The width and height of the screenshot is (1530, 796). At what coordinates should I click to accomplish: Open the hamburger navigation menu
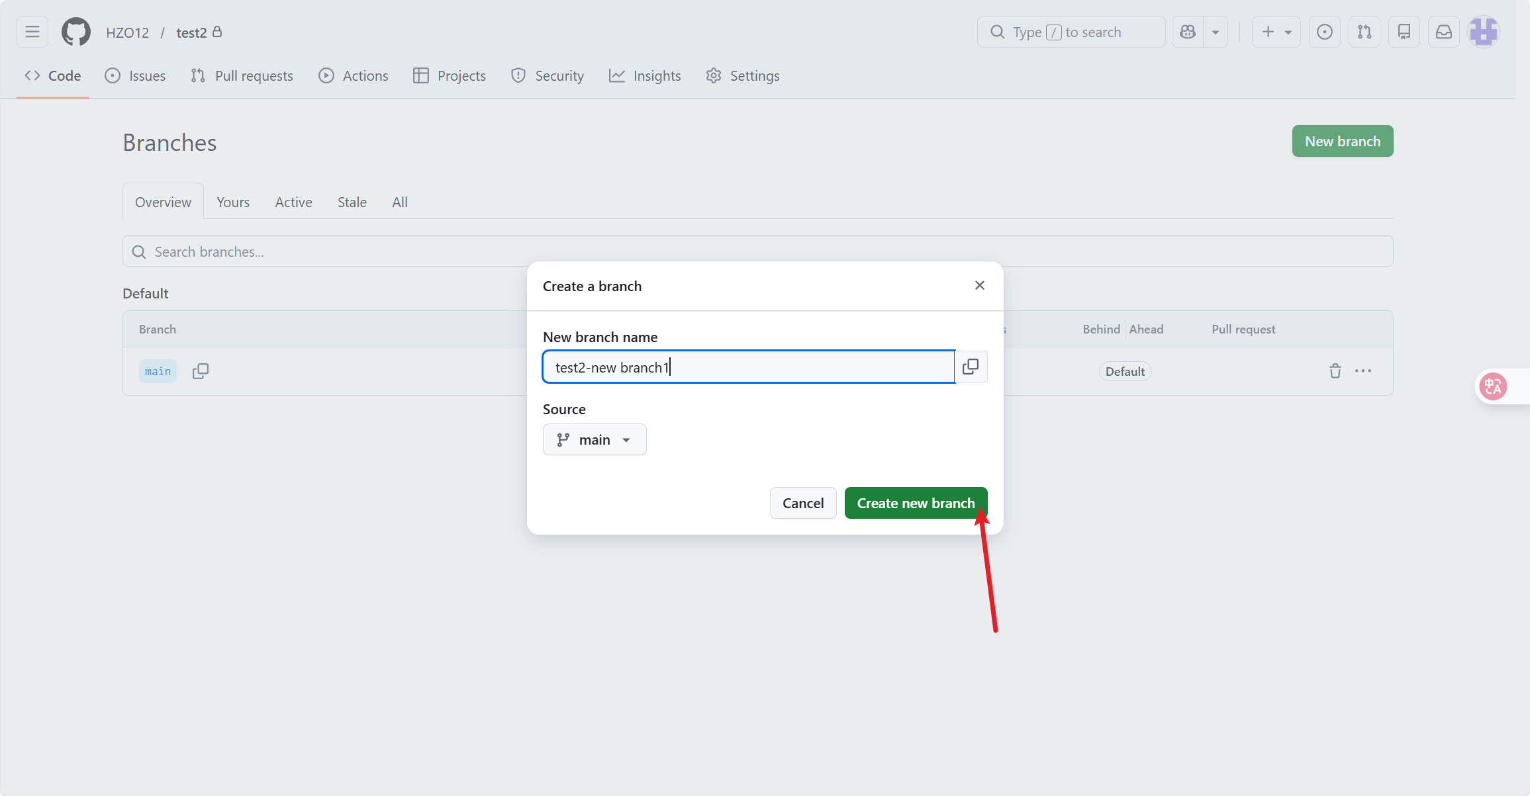32,32
